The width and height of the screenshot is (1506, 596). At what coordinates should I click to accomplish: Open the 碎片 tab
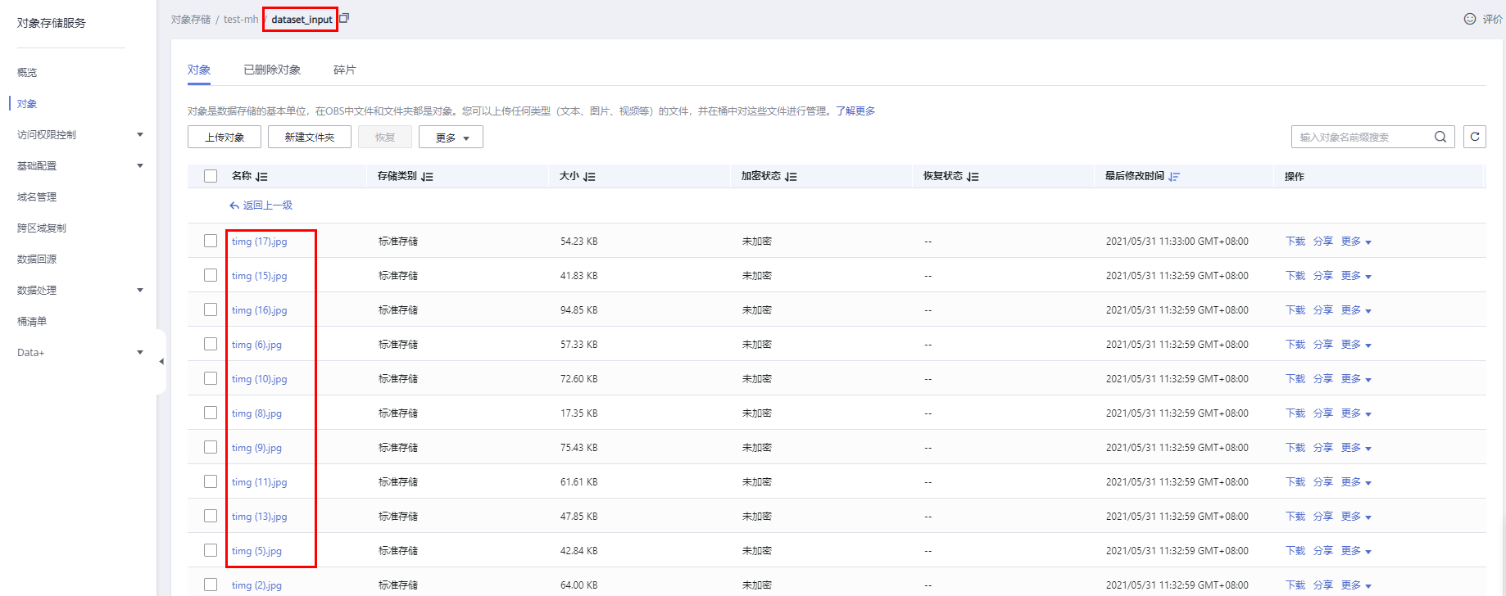point(345,70)
